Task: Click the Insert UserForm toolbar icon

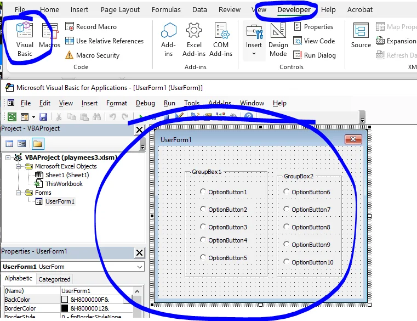Action: 25,117
